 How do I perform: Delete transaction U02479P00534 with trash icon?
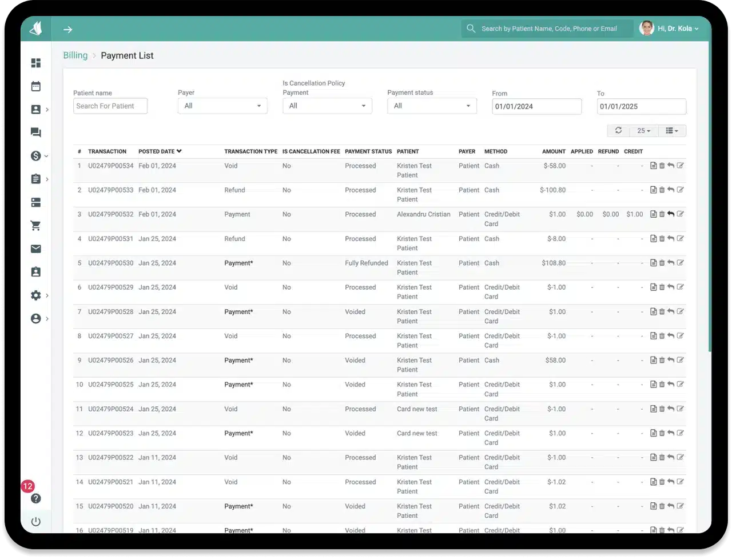point(662,166)
